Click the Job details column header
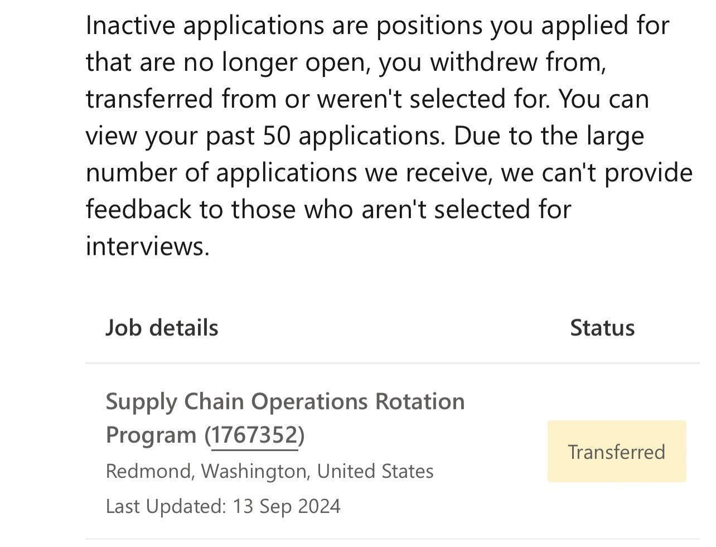716x547 pixels. (x=162, y=328)
